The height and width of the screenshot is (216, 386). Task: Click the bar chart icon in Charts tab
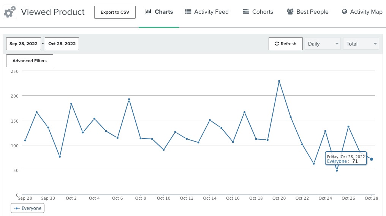[148, 12]
